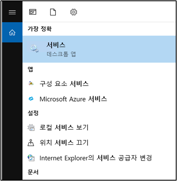Open the 서비스 desktop app best match
177x181 pixels.
click(x=99, y=49)
